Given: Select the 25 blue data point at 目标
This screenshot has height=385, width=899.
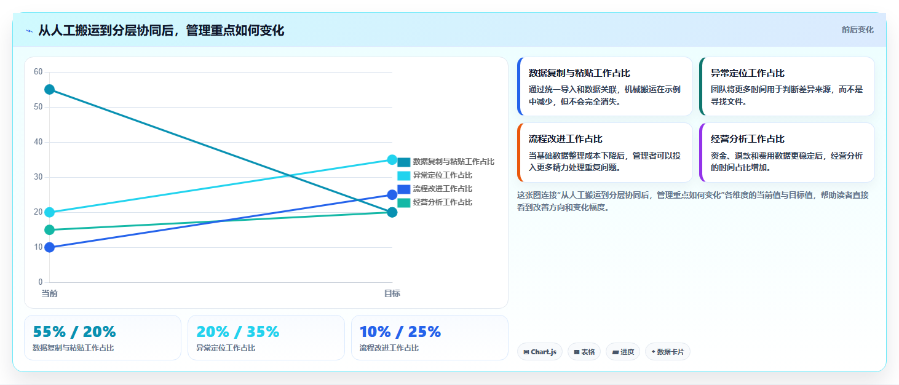Looking at the screenshot, I should [392, 195].
